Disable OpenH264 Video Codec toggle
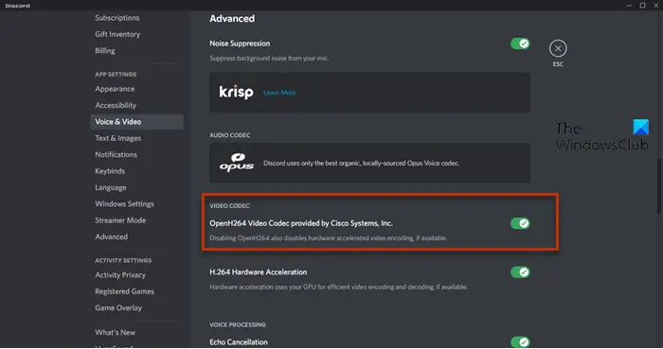 tap(520, 223)
